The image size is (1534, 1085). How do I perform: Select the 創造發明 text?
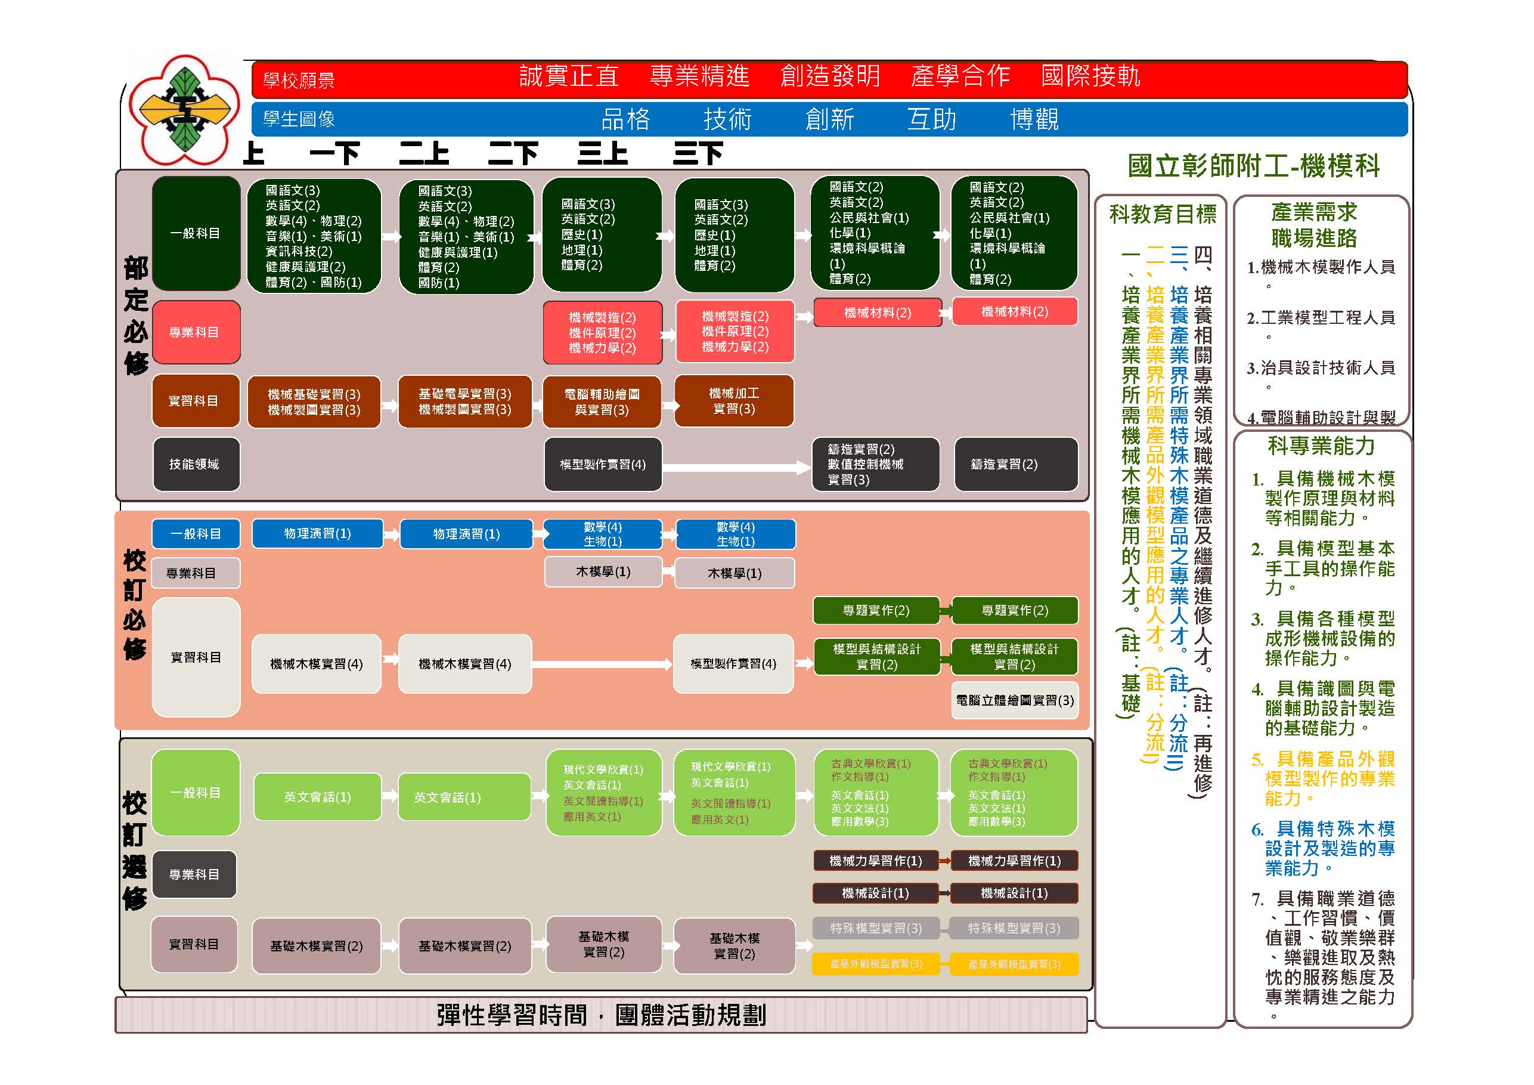click(830, 76)
